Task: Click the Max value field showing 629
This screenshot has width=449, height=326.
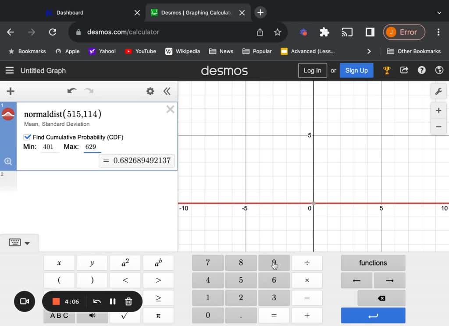Action: tap(92, 147)
